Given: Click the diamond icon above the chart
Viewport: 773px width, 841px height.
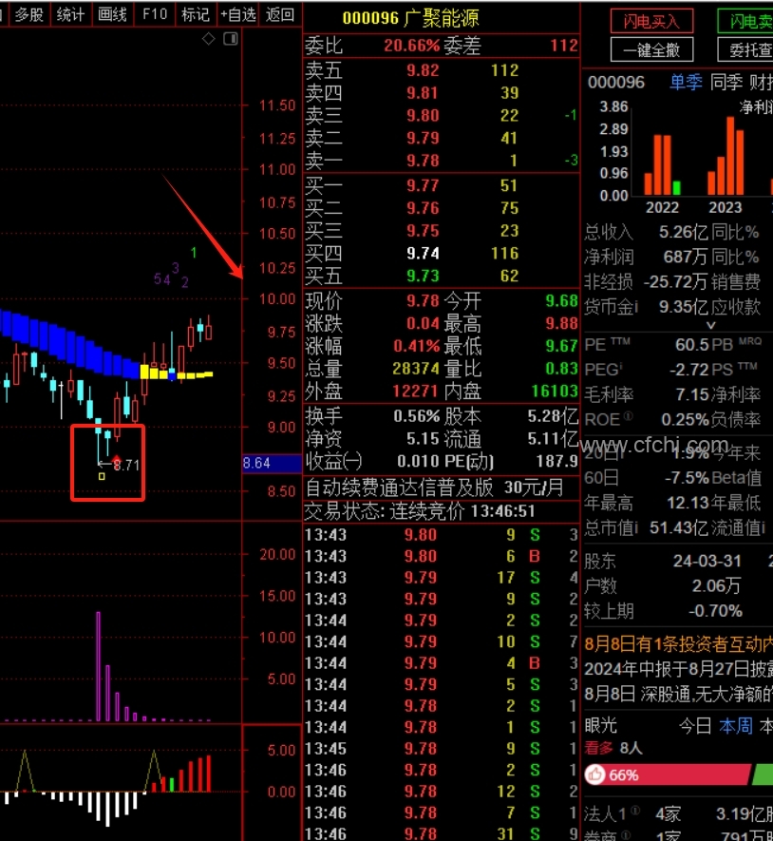Looking at the screenshot, I should coord(209,39).
